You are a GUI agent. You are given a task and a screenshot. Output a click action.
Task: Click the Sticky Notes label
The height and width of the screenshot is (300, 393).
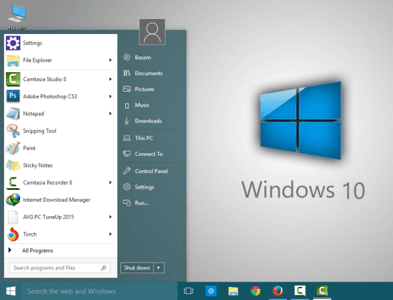click(38, 166)
